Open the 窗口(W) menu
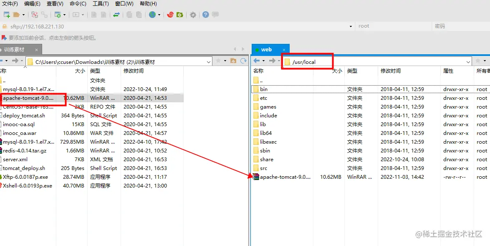 click(x=124, y=4)
